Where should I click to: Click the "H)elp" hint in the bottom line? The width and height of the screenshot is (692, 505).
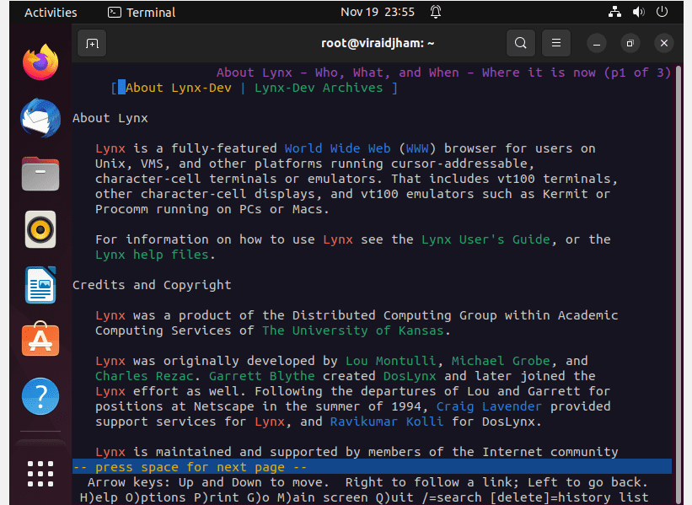click(x=99, y=497)
